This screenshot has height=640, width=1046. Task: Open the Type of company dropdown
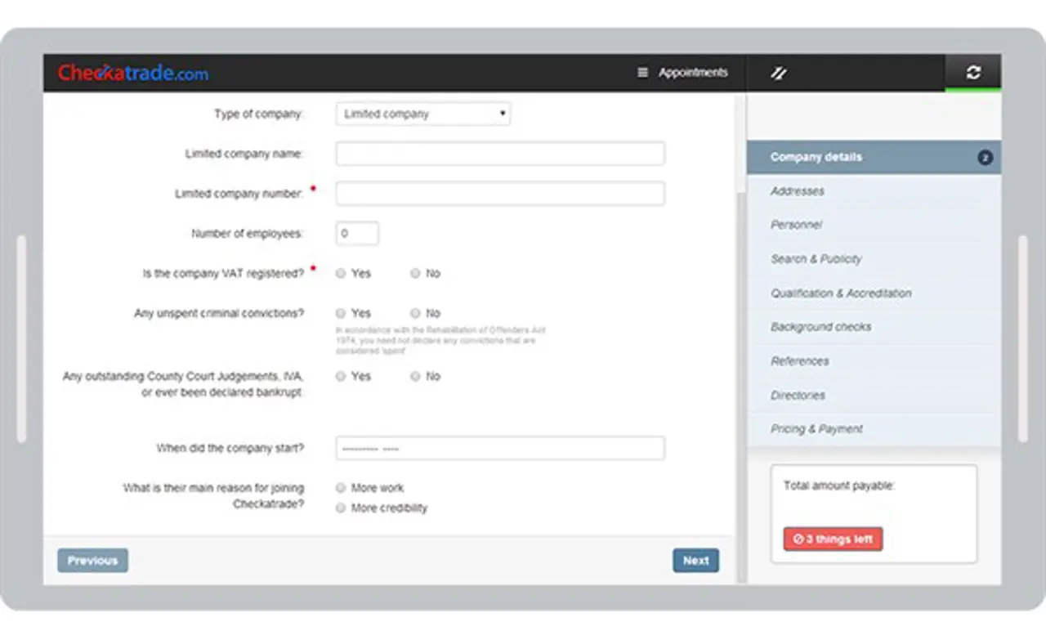[x=422, y=114]
